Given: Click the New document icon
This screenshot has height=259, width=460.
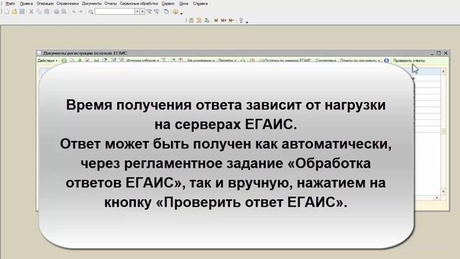Looking at the screenshot, I should (x=6, y=12).
